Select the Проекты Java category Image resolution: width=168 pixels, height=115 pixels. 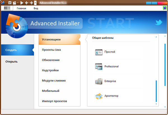[52, 50]
